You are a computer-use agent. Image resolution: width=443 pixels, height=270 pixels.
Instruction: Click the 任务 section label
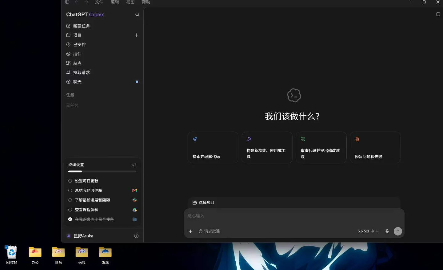tap(70, 95)
